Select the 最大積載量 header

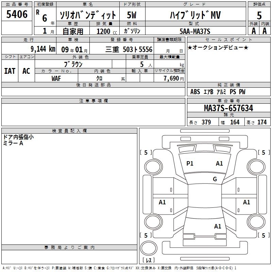click(x=169, y=57)
